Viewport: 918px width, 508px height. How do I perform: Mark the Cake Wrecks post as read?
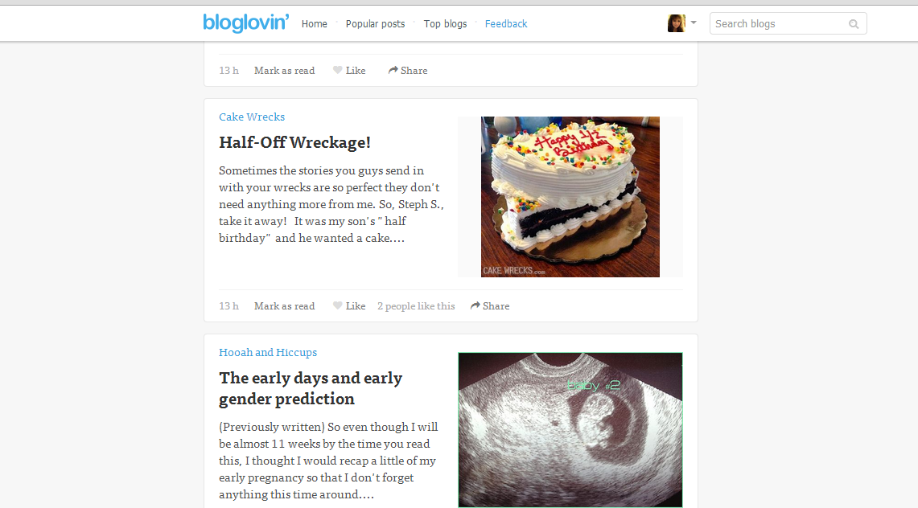pos(284,305)
